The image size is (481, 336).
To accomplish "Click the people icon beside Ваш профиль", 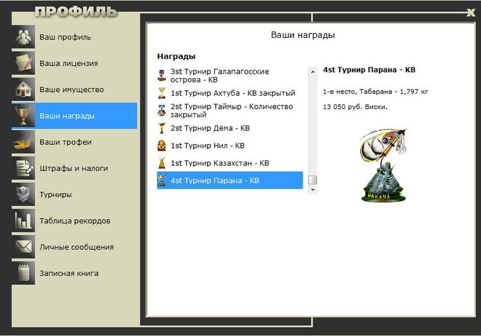I will tap(23, 37).
